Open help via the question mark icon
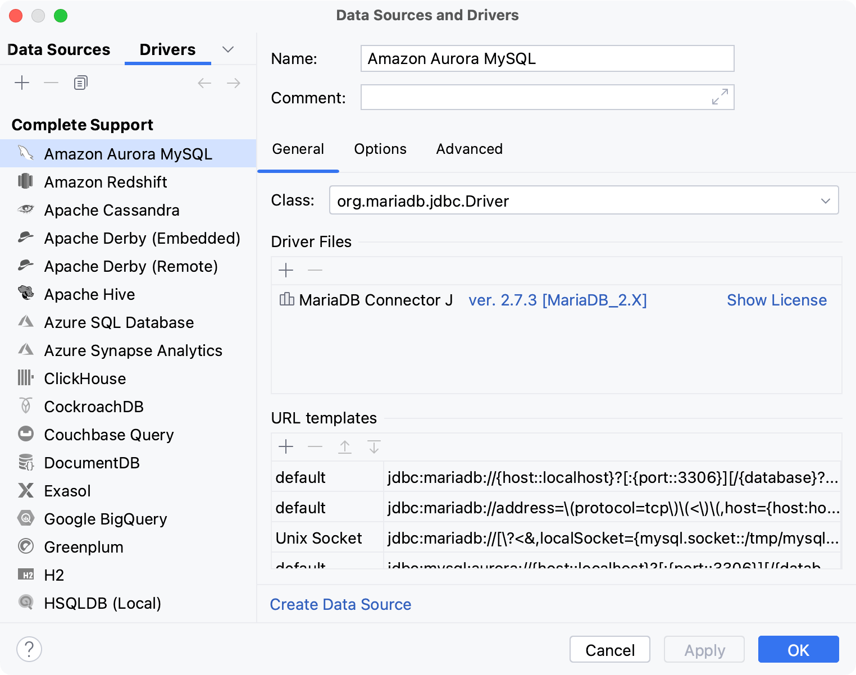856x675 pixels. tap(30, 649)
